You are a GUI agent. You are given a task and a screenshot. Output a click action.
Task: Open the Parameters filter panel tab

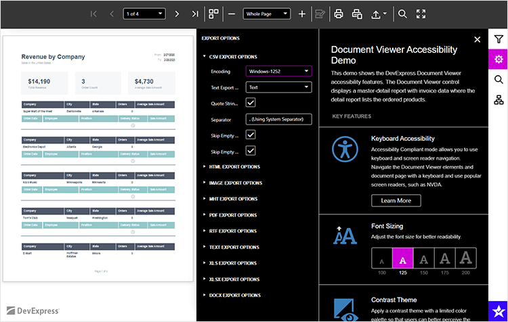(499, 39)
